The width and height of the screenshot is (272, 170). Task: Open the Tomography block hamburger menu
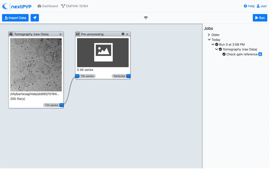60,34
